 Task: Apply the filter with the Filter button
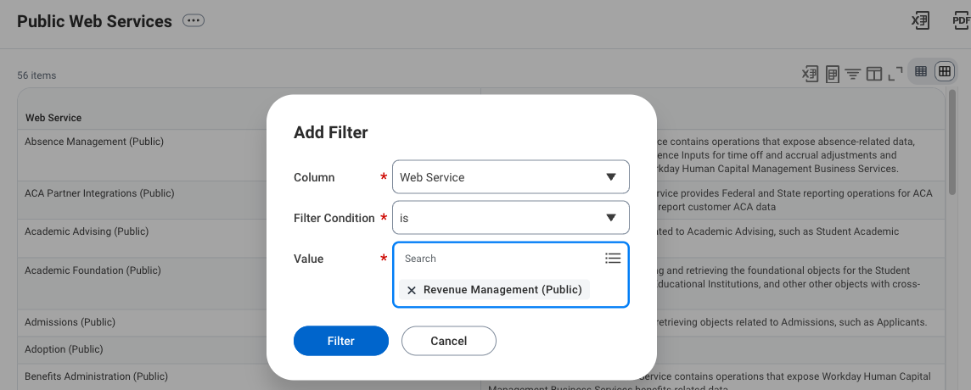pyautogui.click(x=341, y=341)
